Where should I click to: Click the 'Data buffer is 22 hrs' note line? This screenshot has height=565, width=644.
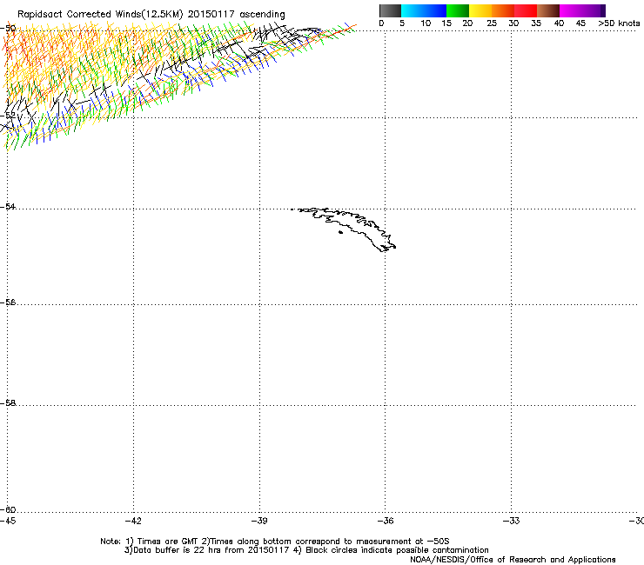[x=306, y=550]
